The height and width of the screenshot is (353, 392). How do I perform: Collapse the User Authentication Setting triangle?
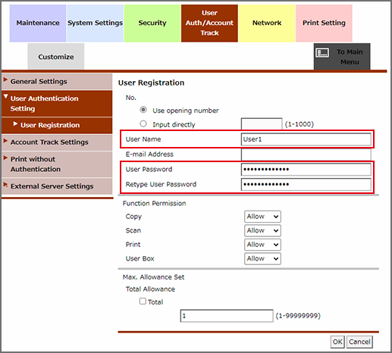click(6, 97)
